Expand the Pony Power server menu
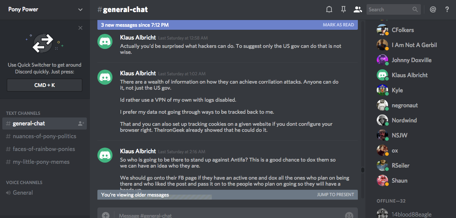Viewport: 456px width, 218px height. click(80, 9)
